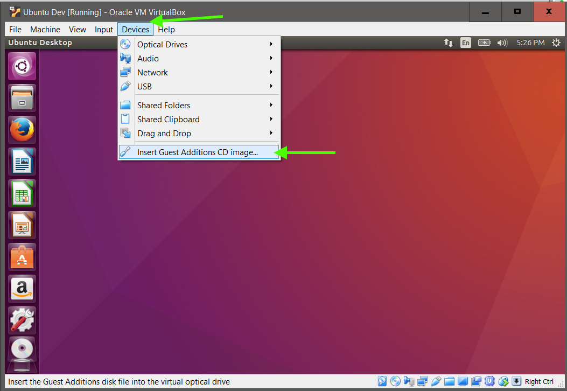This screenshot has width=567, height=391.
Task: Click optical disc status bar icon
Action: 395,381
